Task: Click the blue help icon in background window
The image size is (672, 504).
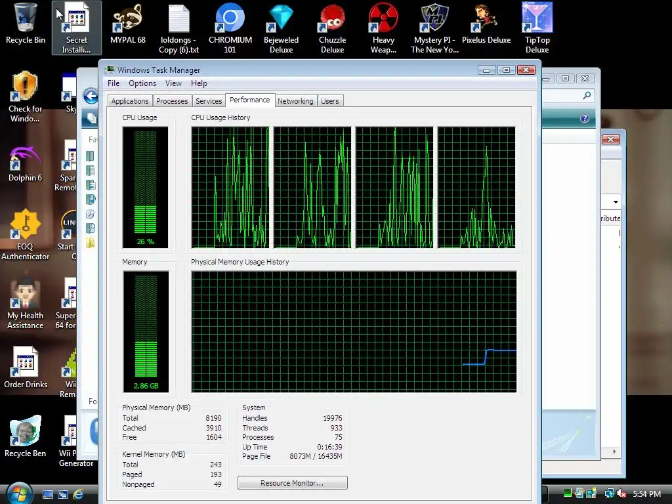Action: click(x=585, y=118)
